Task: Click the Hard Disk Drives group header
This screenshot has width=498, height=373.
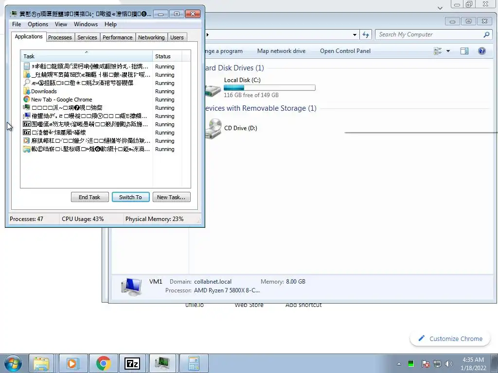Action: [x=234, y=68]
